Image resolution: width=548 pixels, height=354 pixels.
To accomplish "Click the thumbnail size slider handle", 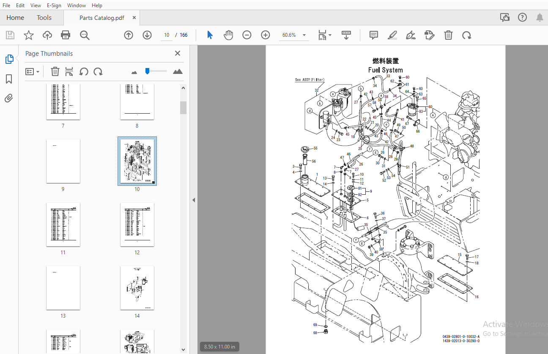I will [147, 71].
